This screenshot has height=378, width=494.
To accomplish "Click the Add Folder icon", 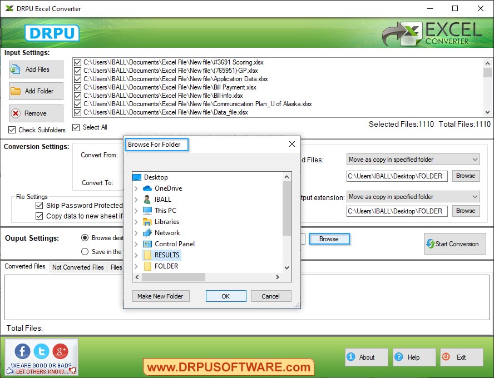I will (x=16, y=91).
